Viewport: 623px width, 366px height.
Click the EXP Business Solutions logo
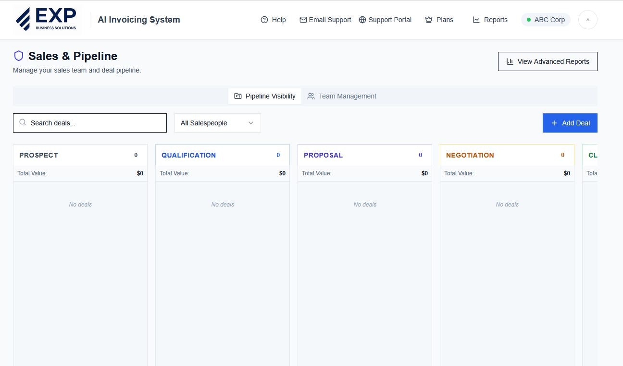click(x=47, y=19)
